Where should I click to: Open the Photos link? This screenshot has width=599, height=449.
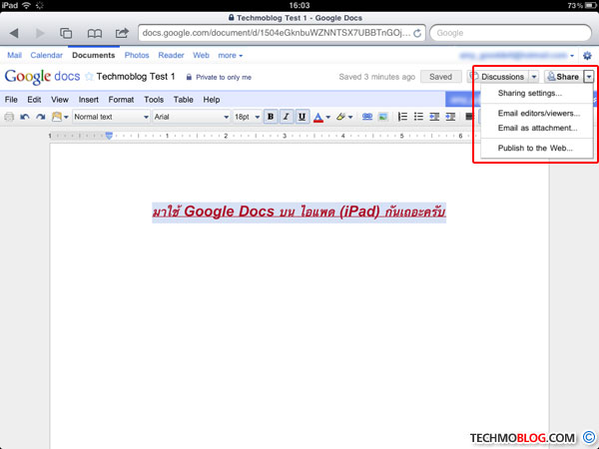[x=137, y=55]
